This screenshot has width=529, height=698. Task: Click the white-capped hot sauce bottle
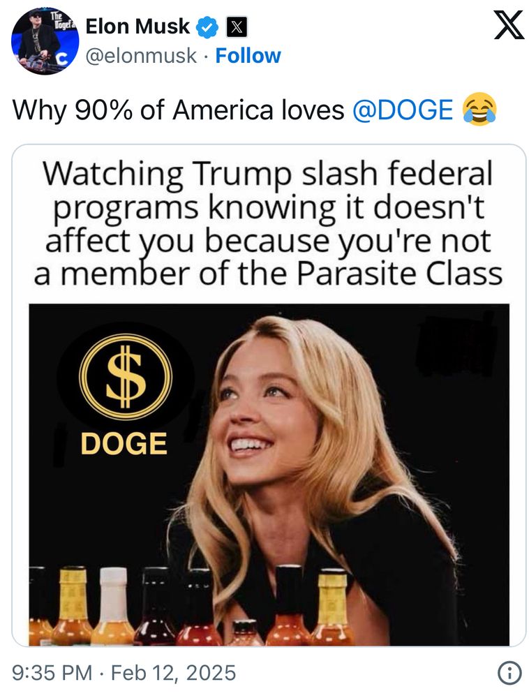pyautogui.click(x=112, y=607)
